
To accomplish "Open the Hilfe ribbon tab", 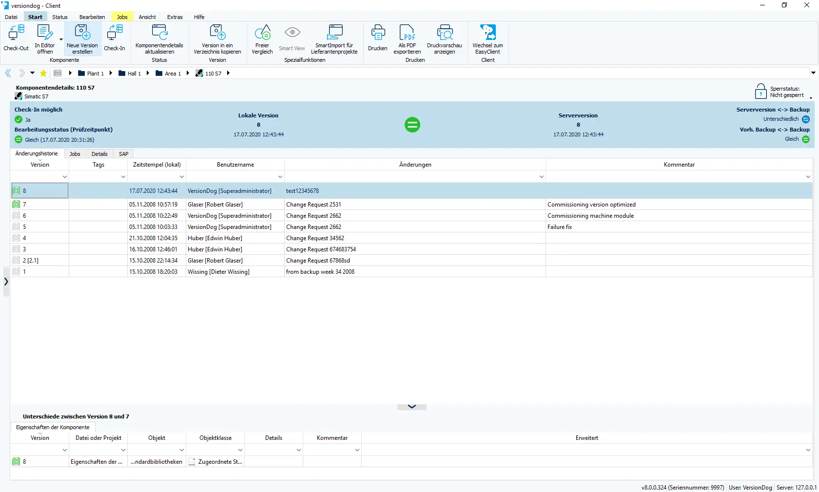I will [199, 17].
